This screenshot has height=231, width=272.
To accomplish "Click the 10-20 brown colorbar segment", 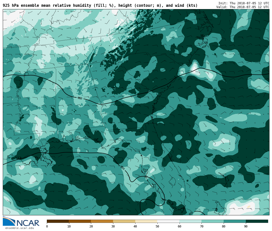I will (x=80, y=221).
